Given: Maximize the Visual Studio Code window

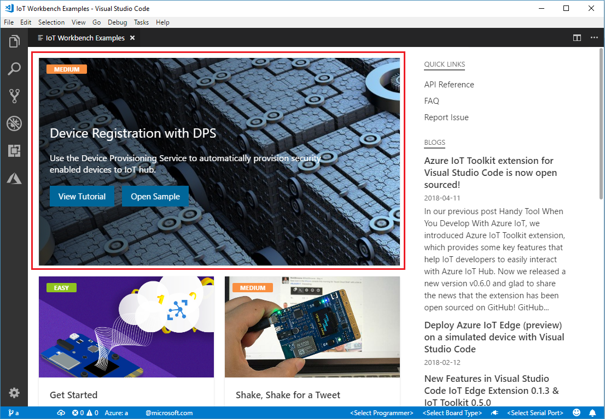Looking at the screenshot, I should click(x=566, y=8).
